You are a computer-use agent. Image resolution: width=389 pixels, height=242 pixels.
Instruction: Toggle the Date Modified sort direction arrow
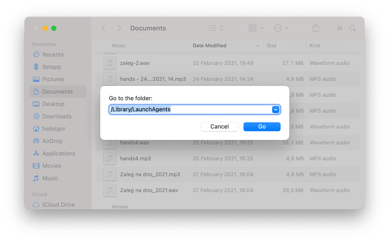[x=257, y=46]
